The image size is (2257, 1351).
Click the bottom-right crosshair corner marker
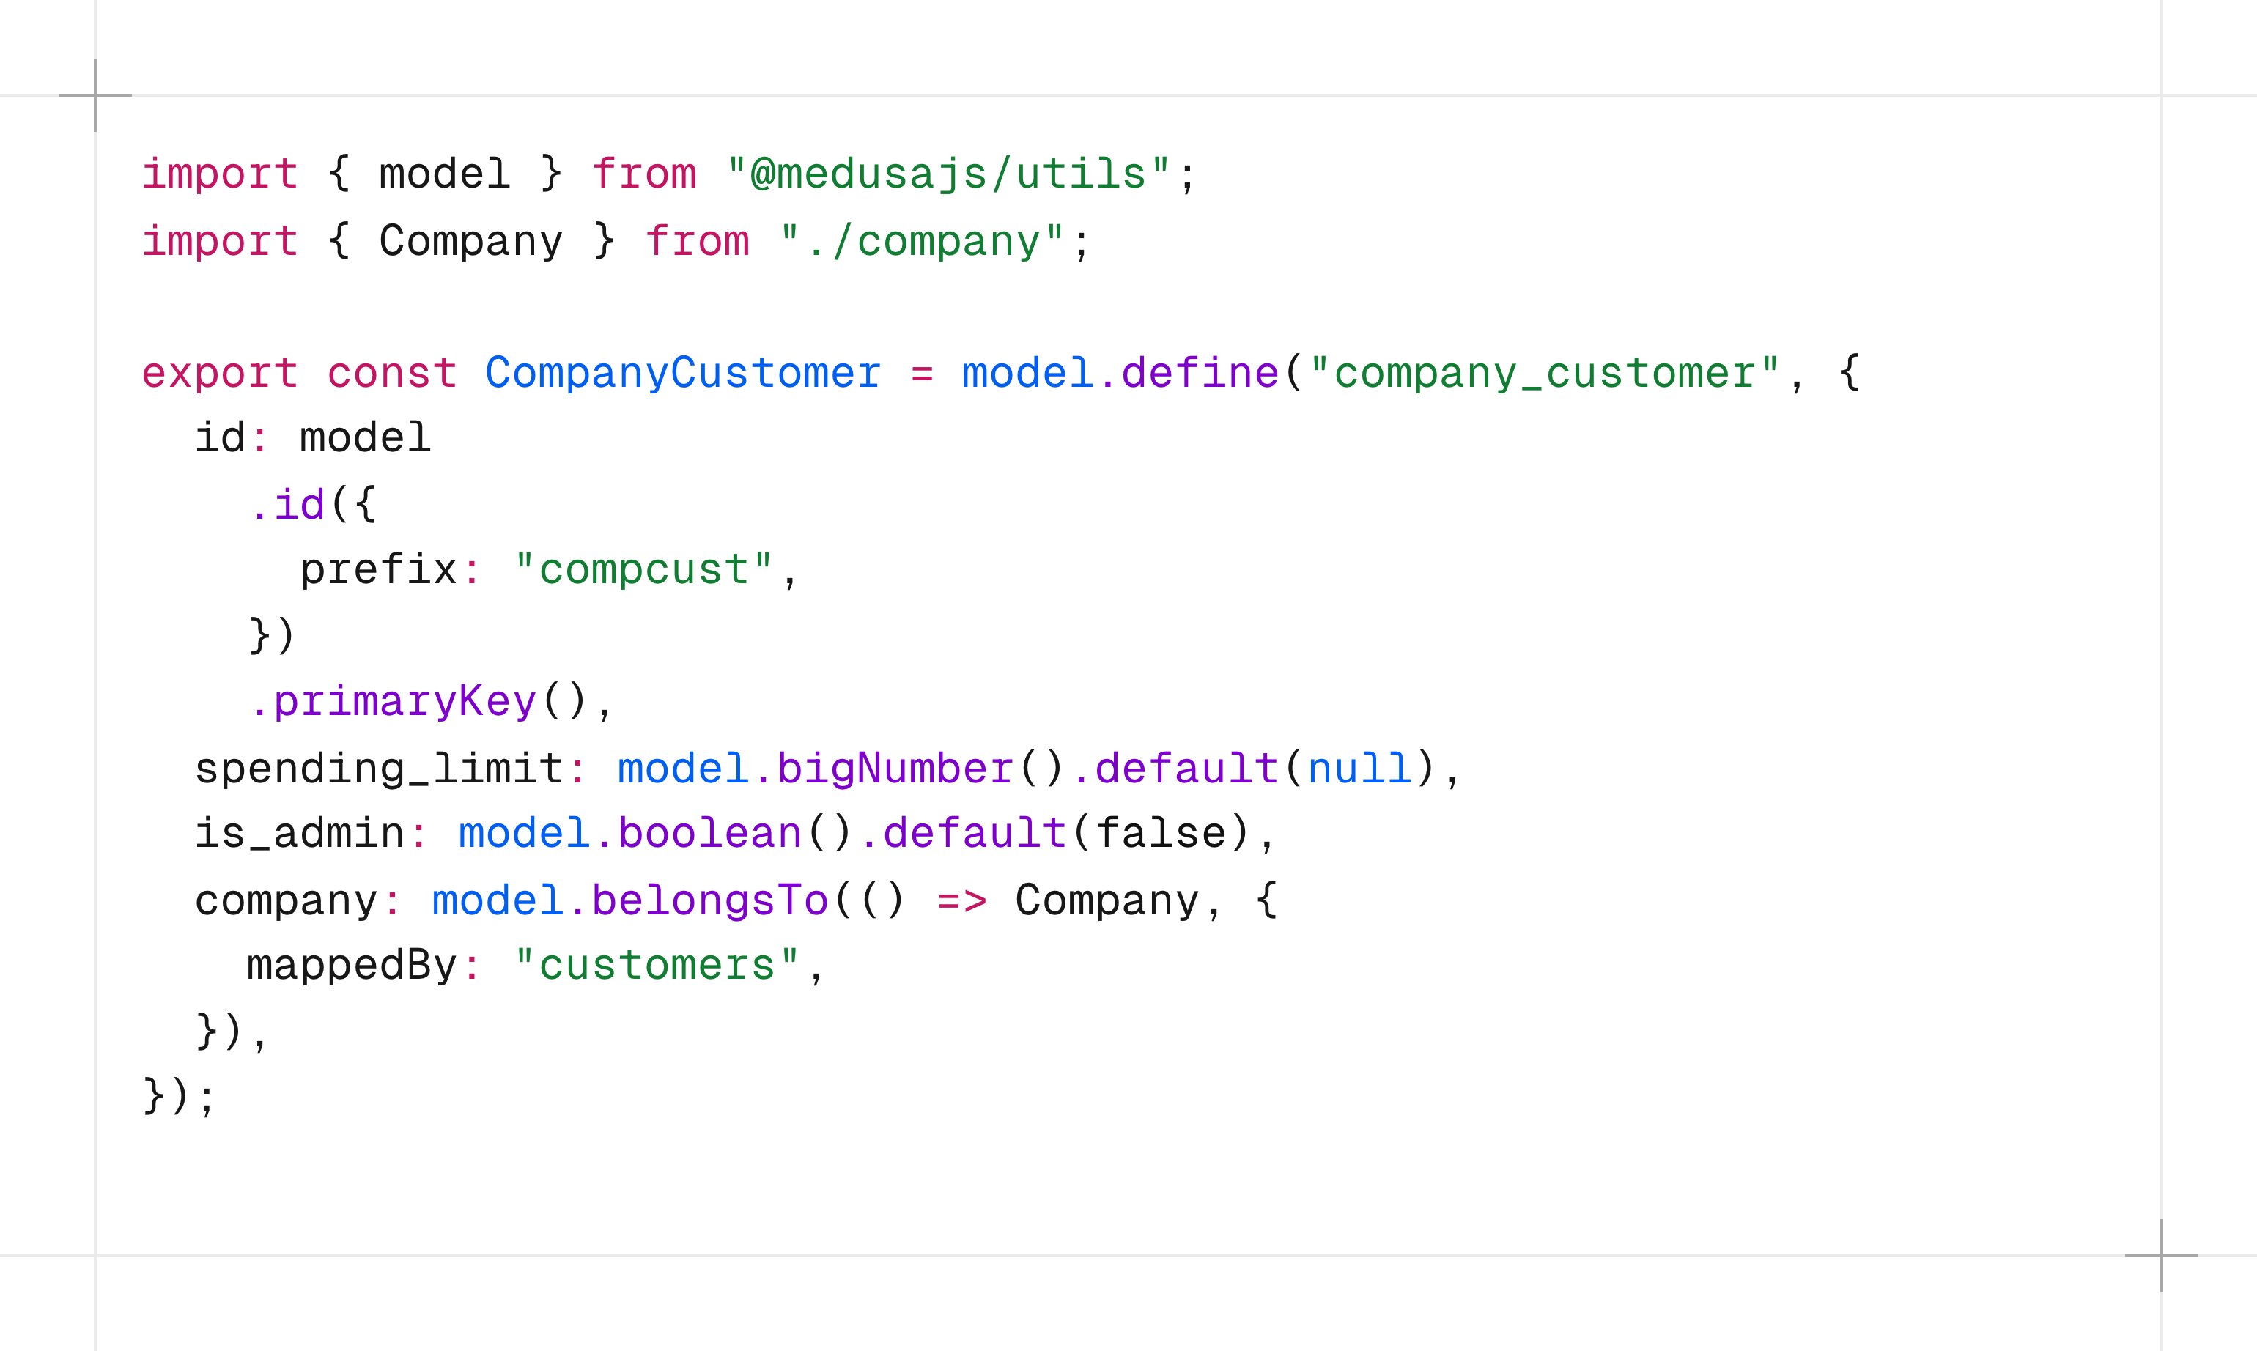click(x=2162, y=1256)
